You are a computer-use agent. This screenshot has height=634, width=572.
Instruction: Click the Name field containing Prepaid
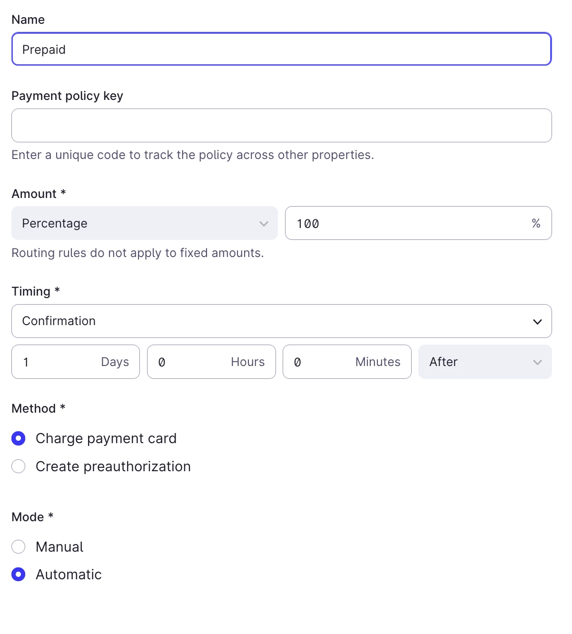coord(281,49)
